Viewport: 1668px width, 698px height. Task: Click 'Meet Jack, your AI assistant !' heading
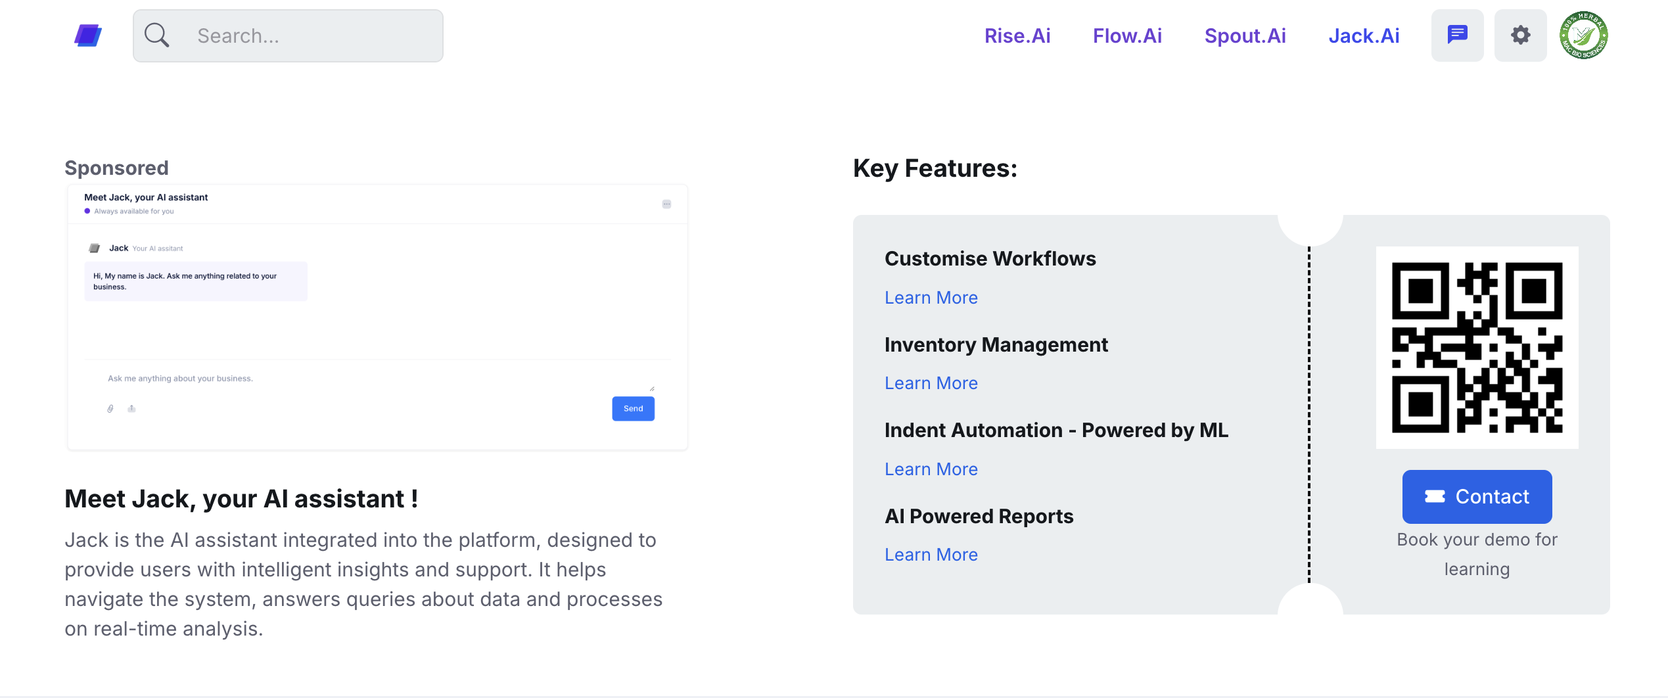coord(241,500)
